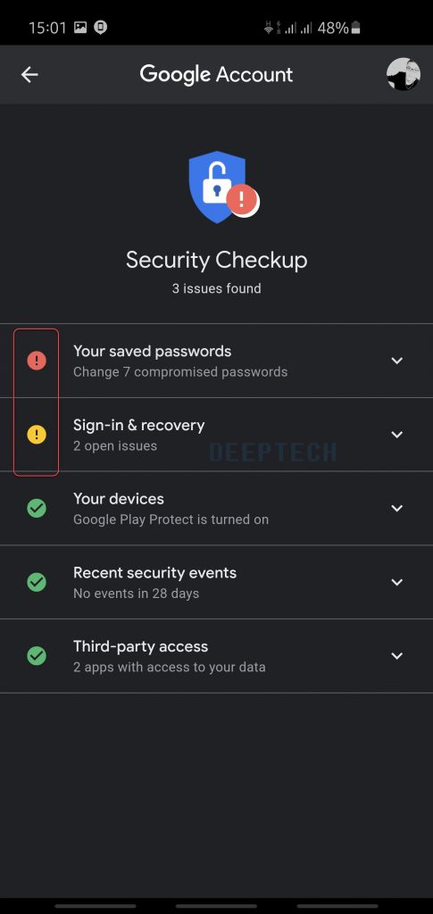The width and height of the screenshot is (433, 914).
Task: Open Your saved passwords section title
Action: (x=152, y=352)
